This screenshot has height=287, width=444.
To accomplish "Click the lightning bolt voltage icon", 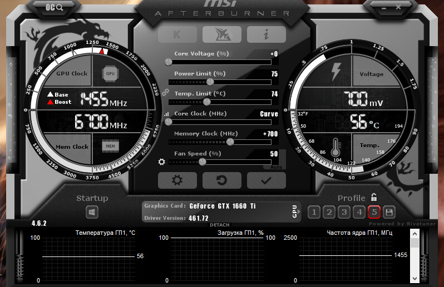I will click(x=336, y=72).
